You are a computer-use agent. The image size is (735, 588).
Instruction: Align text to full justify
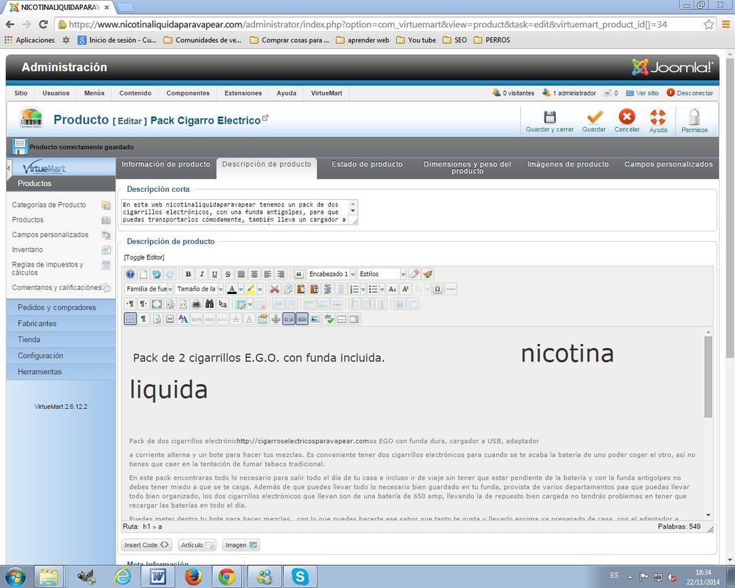pos(241,274)
